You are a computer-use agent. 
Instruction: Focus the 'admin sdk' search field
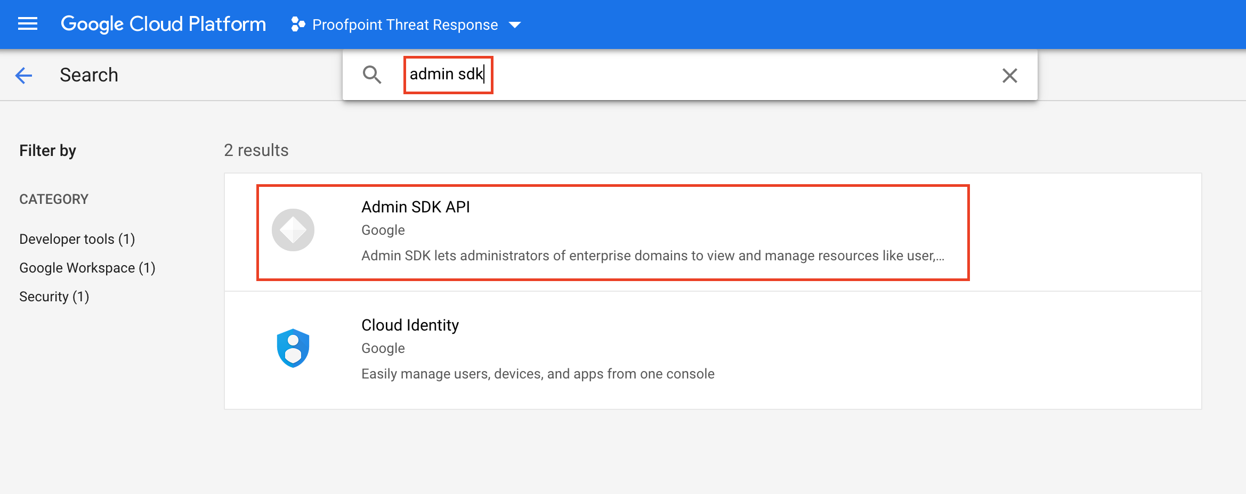coord(693,75)
